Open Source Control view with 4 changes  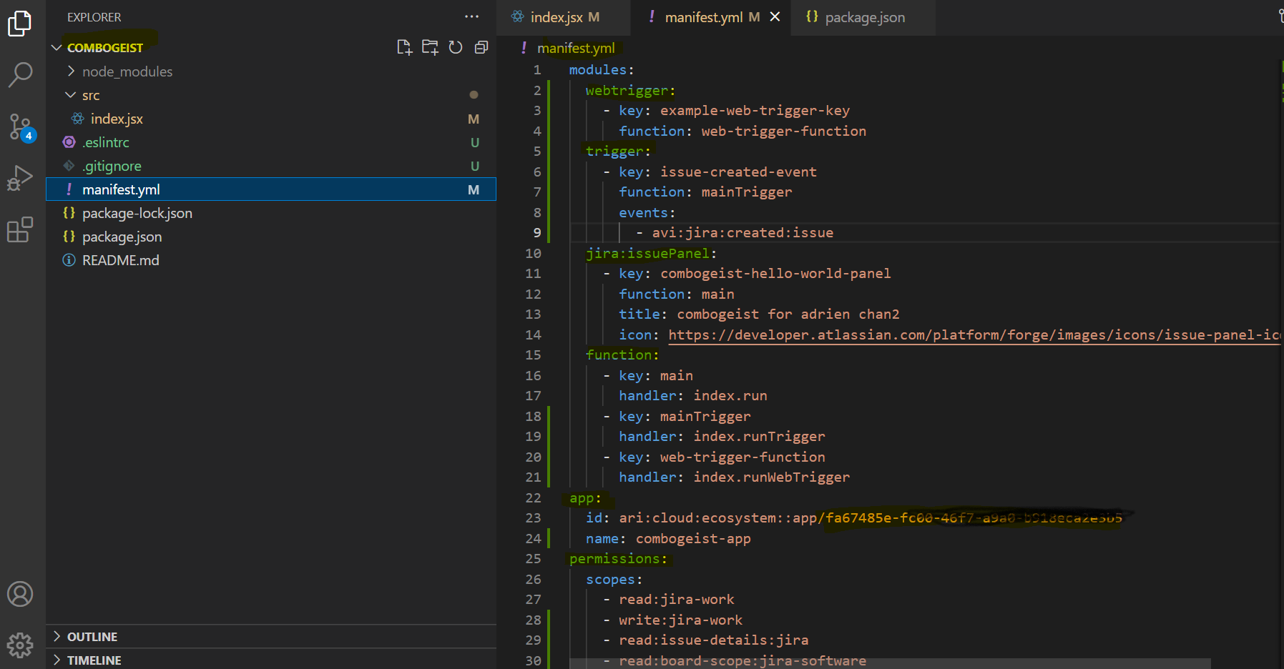tap(20, 127)
